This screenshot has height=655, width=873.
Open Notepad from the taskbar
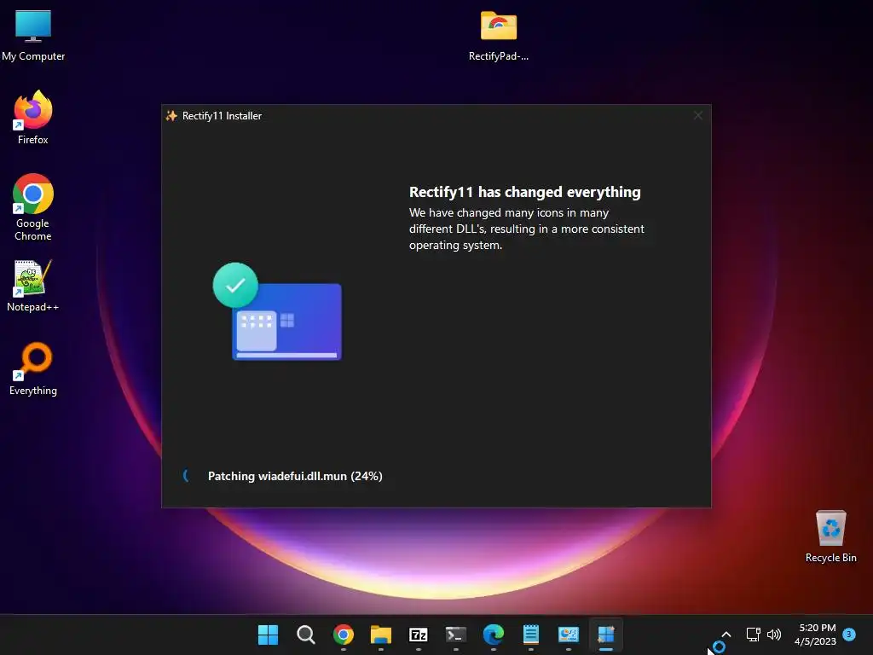click(530, 635)
